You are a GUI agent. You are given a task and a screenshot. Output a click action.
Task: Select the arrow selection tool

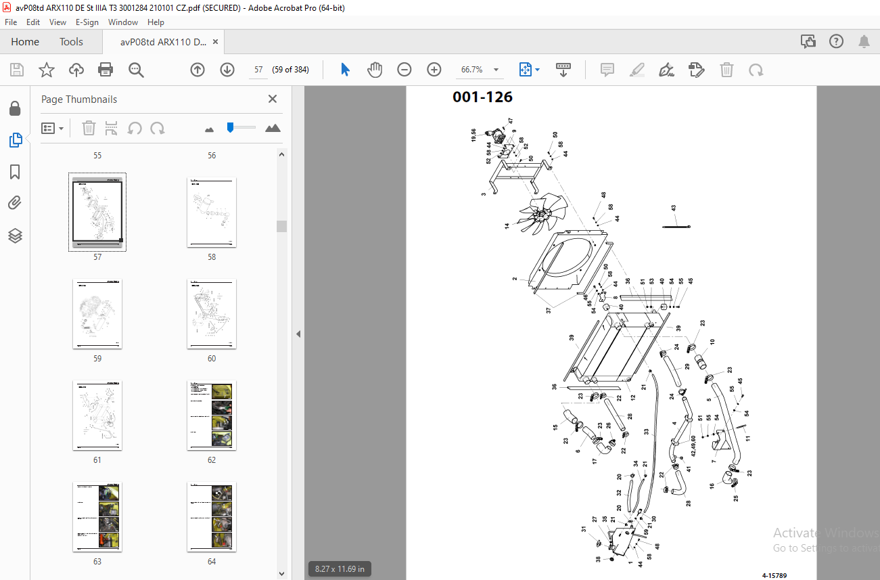pos(345,70)
